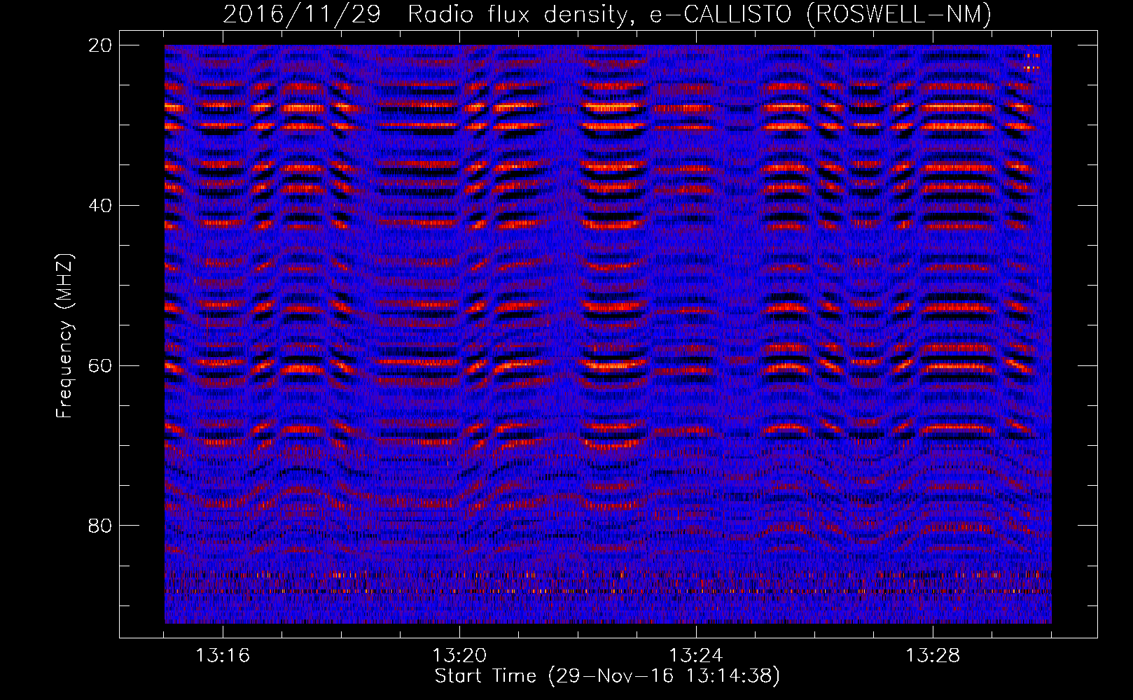Click the 13:24 time tick label

[x=696, y=656]
